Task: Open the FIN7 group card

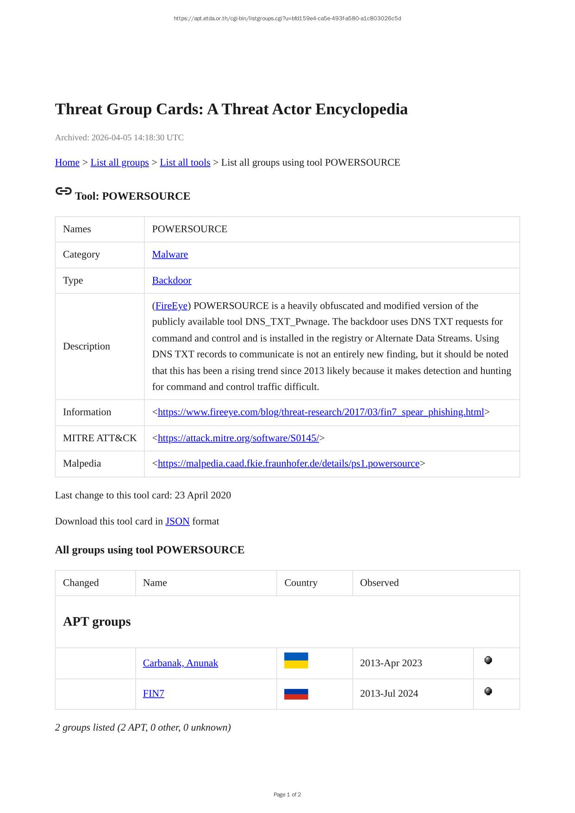Action: [153, 694]
